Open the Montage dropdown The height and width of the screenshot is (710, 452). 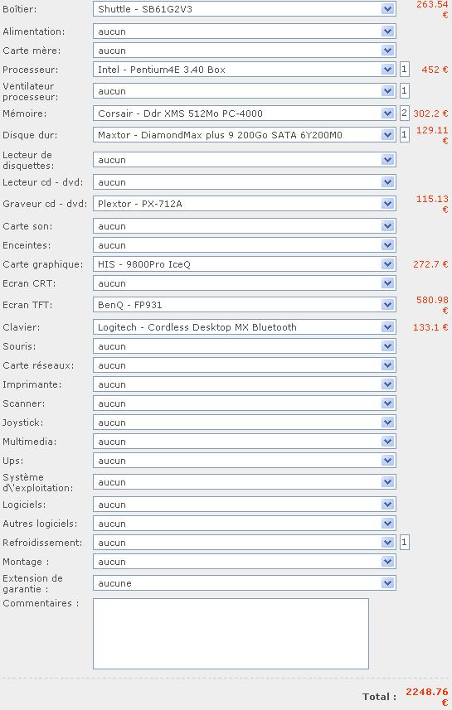click(x=245, y=562)
